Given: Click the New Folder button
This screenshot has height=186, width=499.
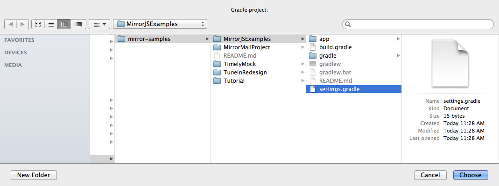Looking at the screenshot, I should coord(34,175).
